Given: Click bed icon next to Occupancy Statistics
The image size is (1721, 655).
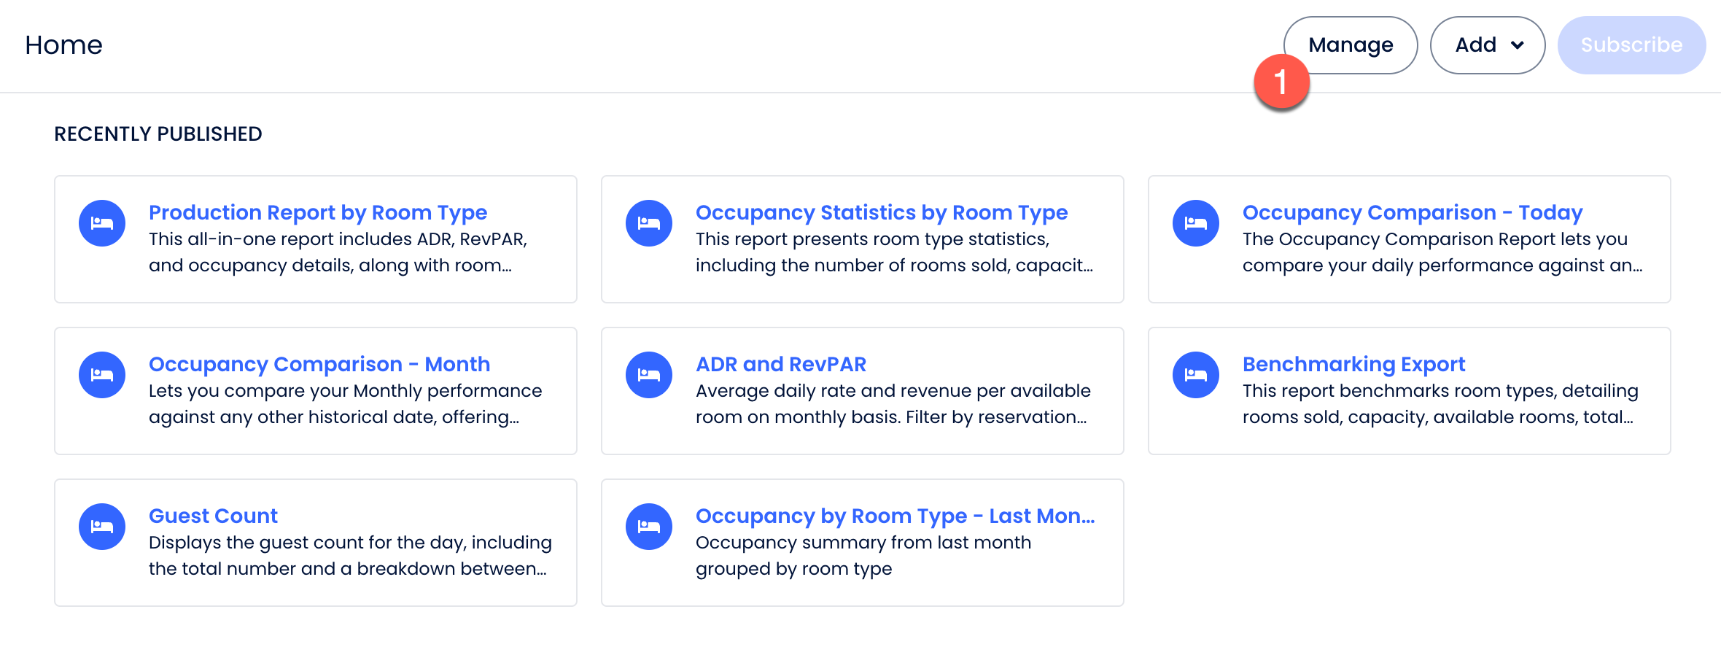Looking at the screenshot, I should point(649,223).
